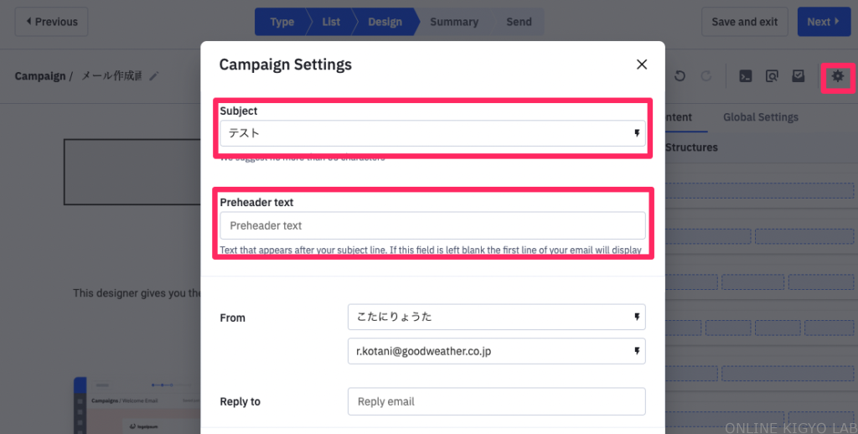
Task: Open the code editor terminal icon
Action: tap(744, 76)
